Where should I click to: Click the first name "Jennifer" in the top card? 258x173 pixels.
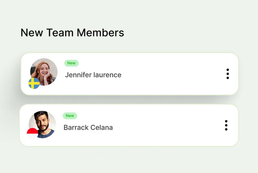[x=78, y=75]
